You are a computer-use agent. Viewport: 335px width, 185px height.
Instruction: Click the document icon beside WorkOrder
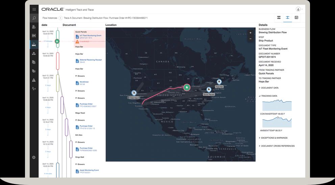tap(77, 83)
